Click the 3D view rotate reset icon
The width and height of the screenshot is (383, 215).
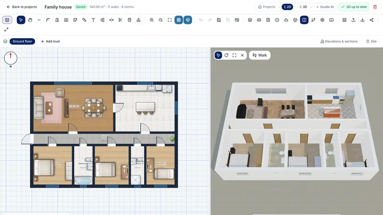tap(226, 55)
